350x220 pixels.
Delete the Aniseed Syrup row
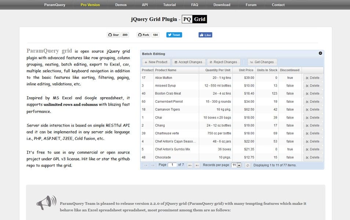[313, 86]
